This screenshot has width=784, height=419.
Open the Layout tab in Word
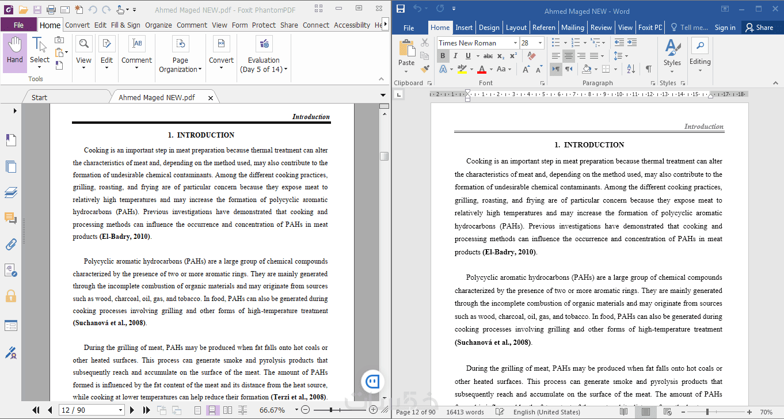click(x=516, y=28)
